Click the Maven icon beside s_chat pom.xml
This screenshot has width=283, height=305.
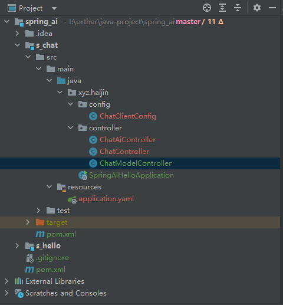pos(40,234)
